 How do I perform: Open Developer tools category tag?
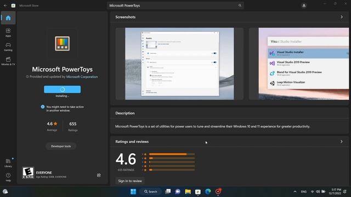pyautogui.click(x=61, y=146)
